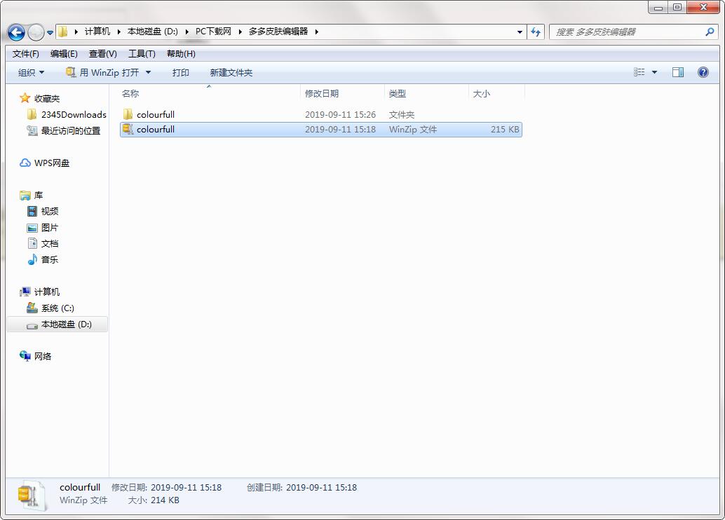This screenshot has height=520, width=725.
Task: Click the search box 搜索 多多皮肤编辑器
Action: pos(627,32)
